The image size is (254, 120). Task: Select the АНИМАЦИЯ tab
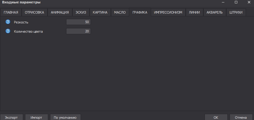(60, 12)
